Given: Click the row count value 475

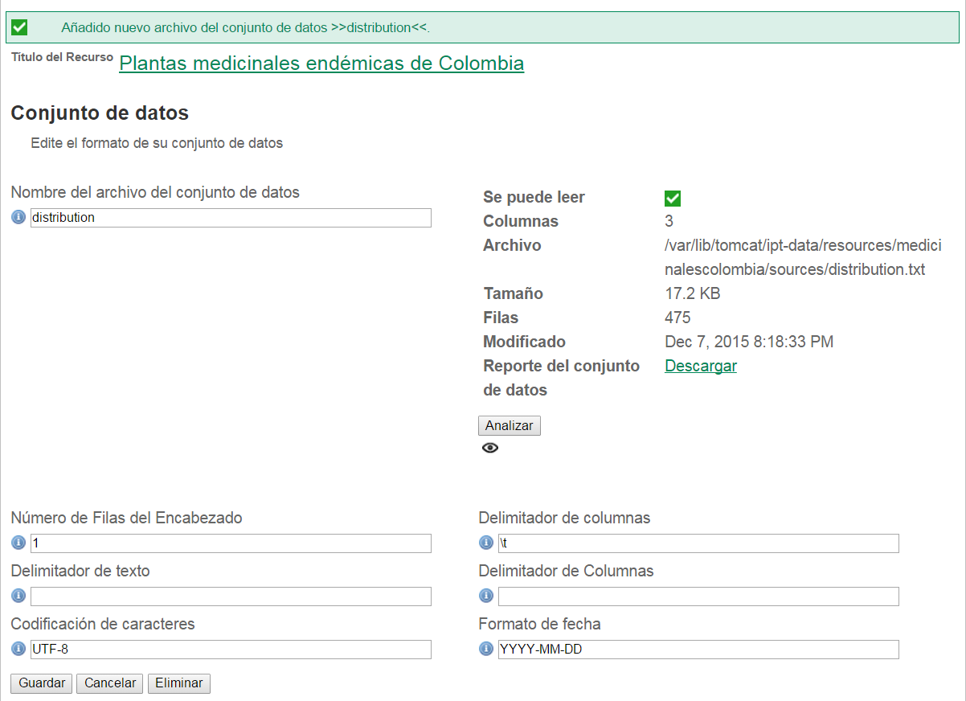Looking at the screenshot, I should click(677, 318).
